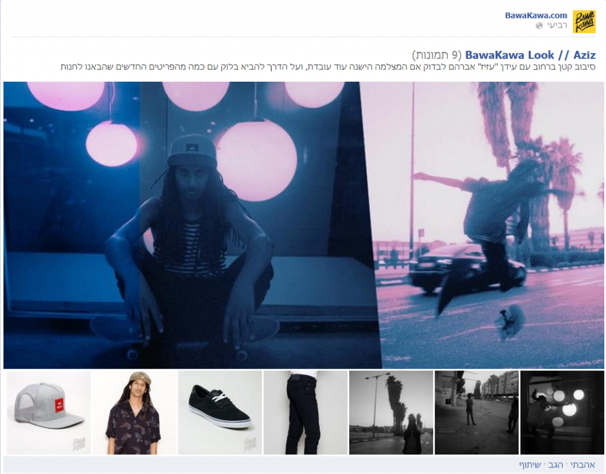Open the black-and-white palm trees thumbnail
The width and height of the screenshot is (606, 474).
click(x=391, y=412)
